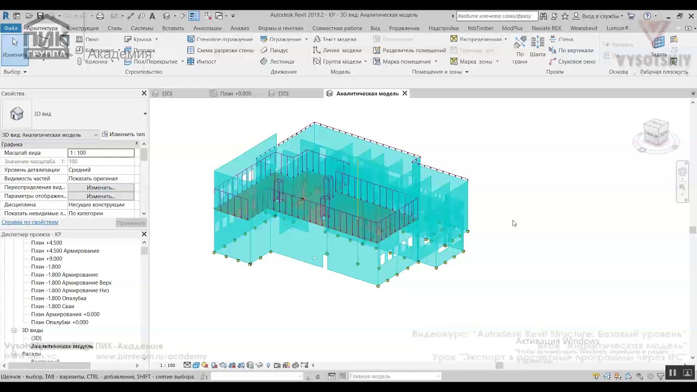Switch to the Конструкция ribbon tab

pos(82,28)
